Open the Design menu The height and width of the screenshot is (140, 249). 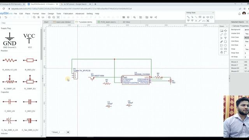coord(51,14)
